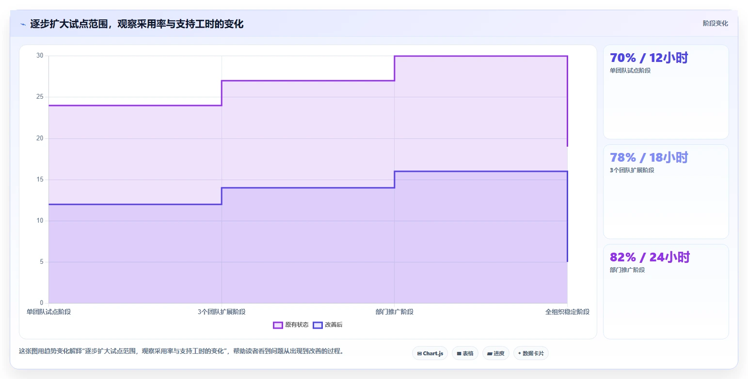Click the y-axis value 25
Image resolution: width=748 pixels, height=379 pixels.
pos(40,97)
